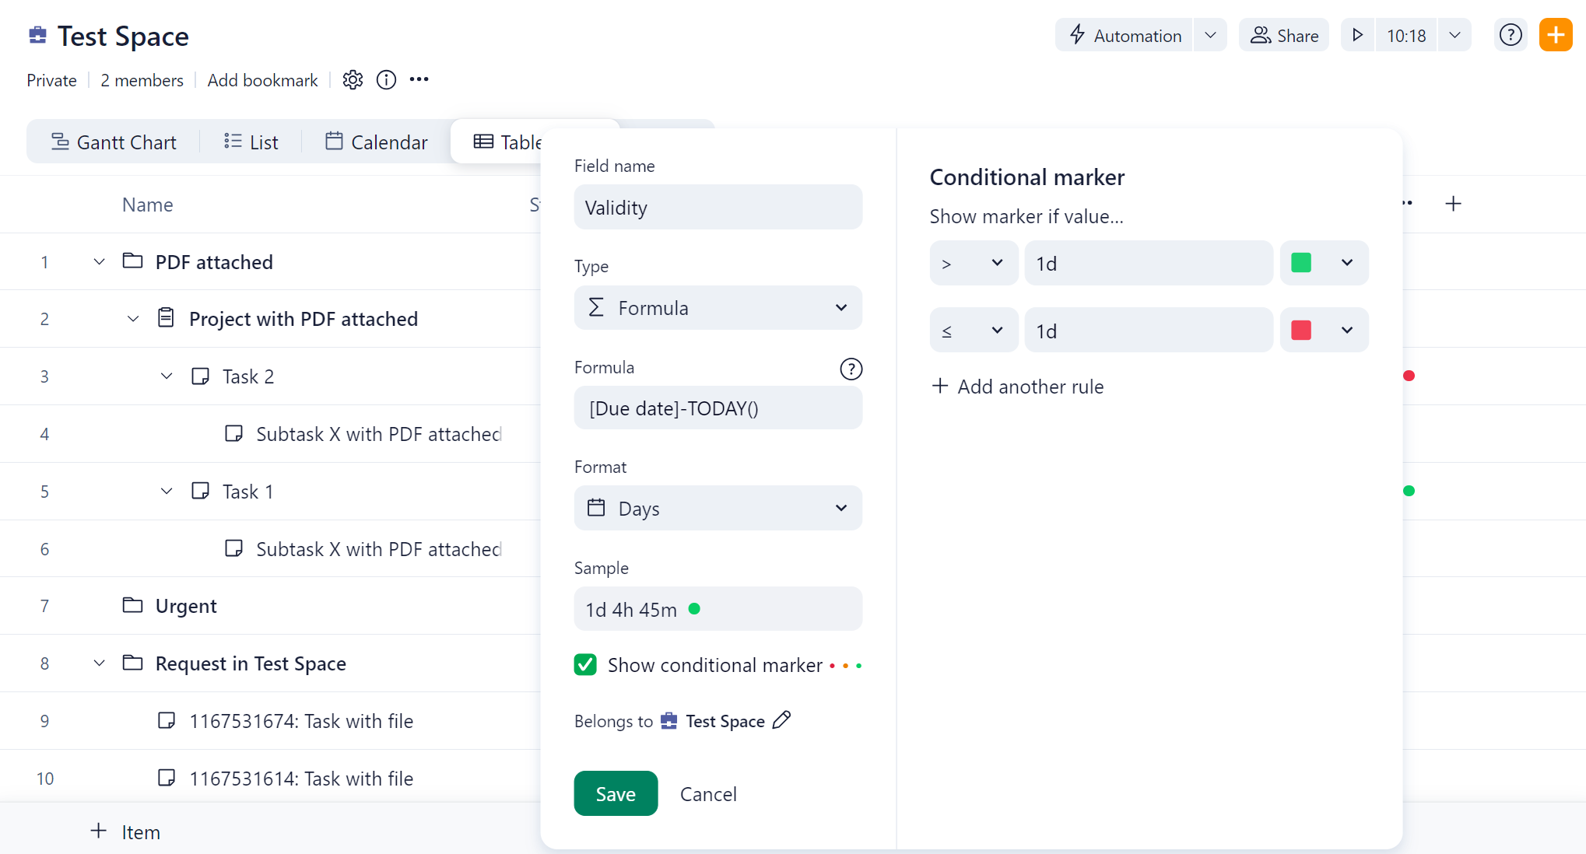
Task: Collapse the Task 2 row
Action: click(x=167, y=376)
